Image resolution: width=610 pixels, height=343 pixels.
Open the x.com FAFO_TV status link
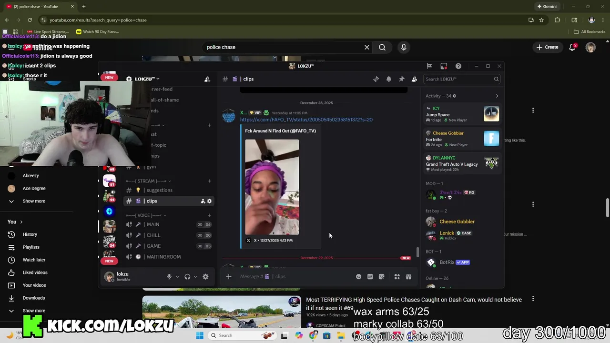(306, 120)
